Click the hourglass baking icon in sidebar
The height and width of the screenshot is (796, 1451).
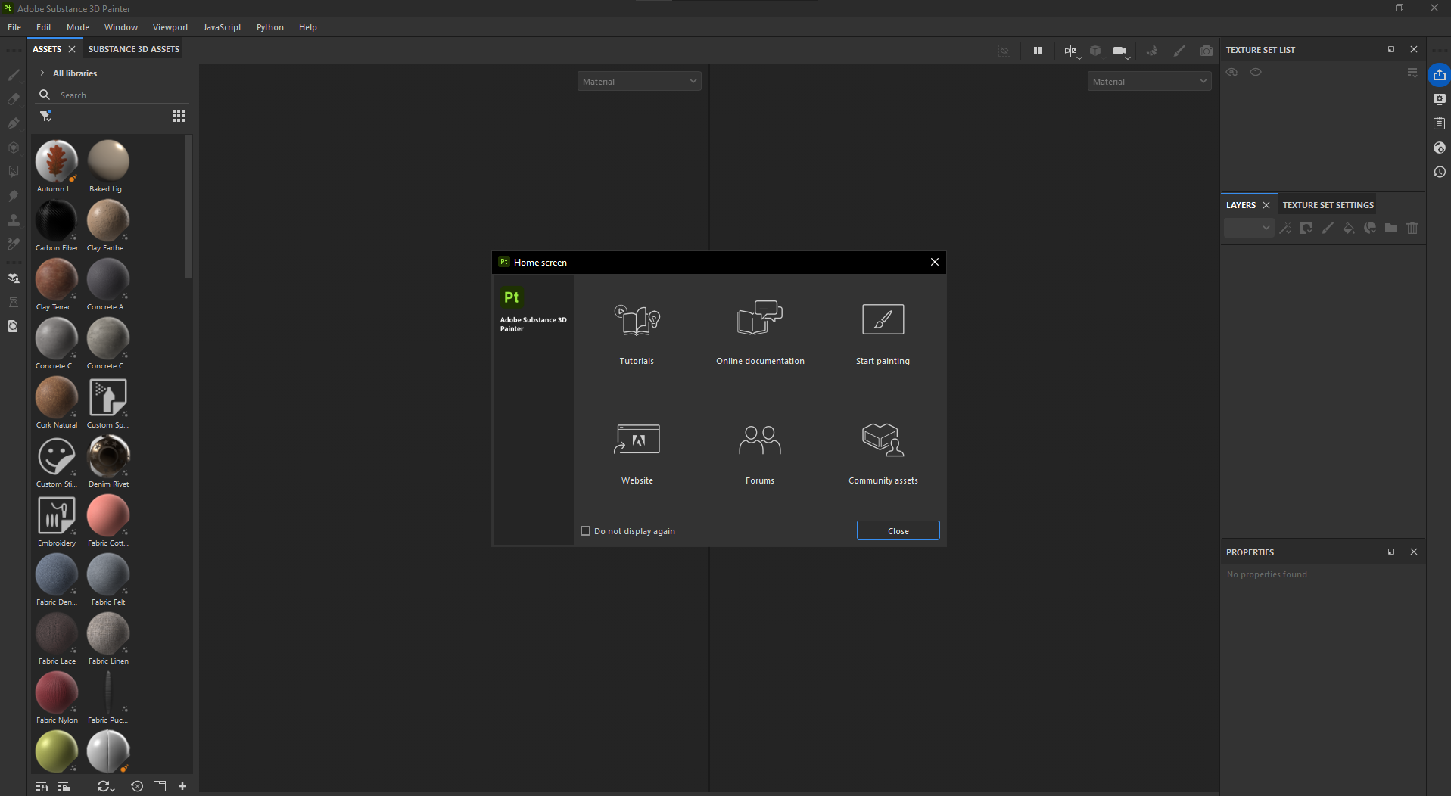click(13, 302)
